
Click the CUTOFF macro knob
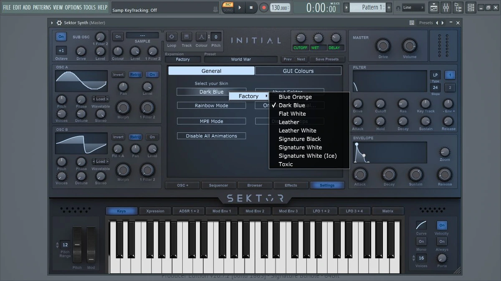point(300,38)
